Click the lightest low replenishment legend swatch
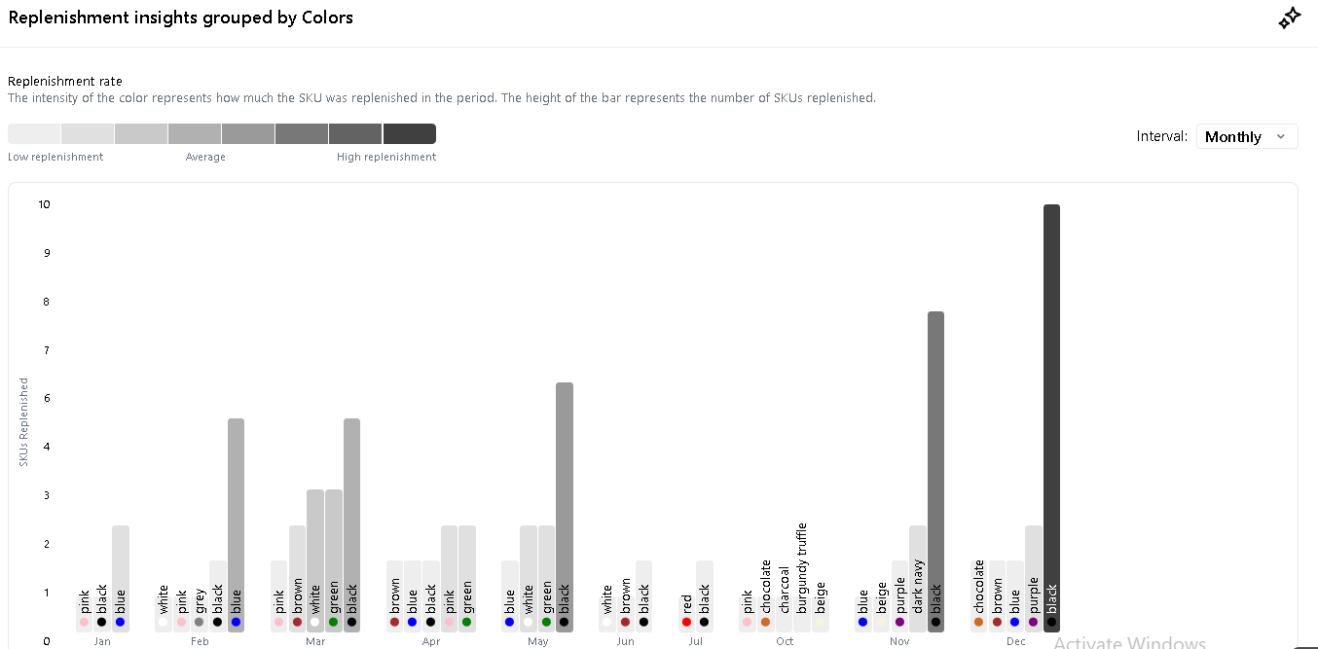 tap(34, 133)
